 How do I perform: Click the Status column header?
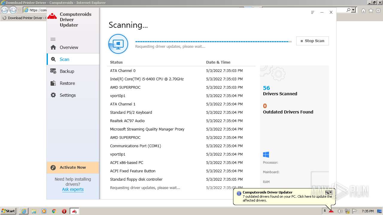coord(116,62)
